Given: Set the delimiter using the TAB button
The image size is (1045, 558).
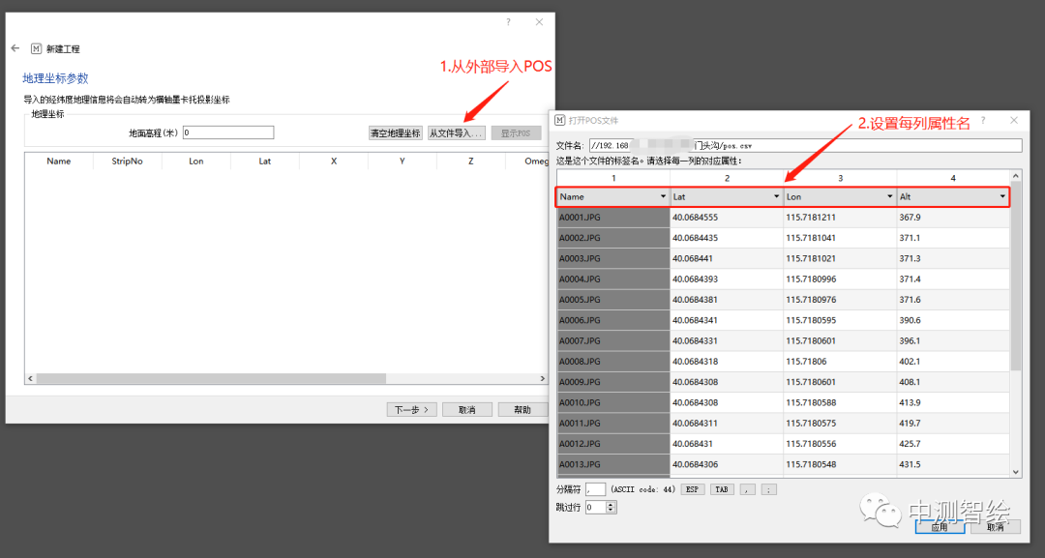Looking at the screenshot, I should (722, 489).
